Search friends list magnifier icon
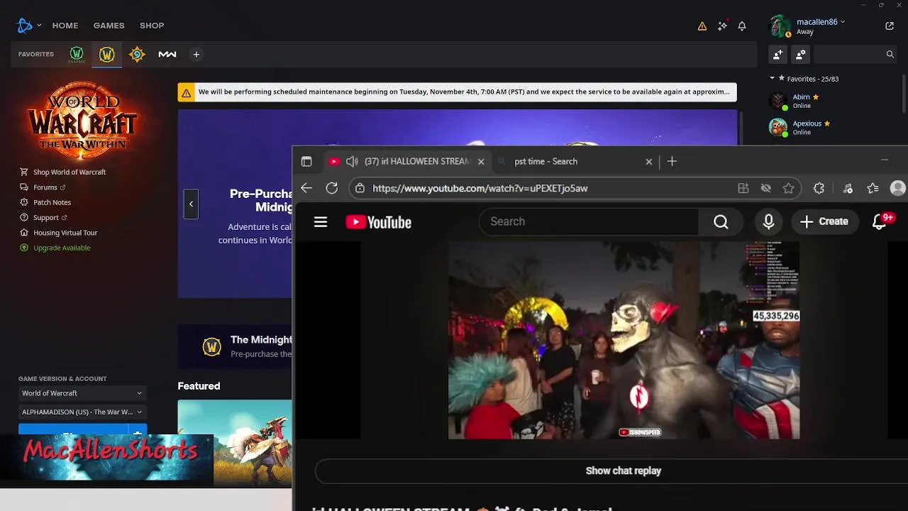The height and width of the screenshot is (511, 908). [890, 54]
